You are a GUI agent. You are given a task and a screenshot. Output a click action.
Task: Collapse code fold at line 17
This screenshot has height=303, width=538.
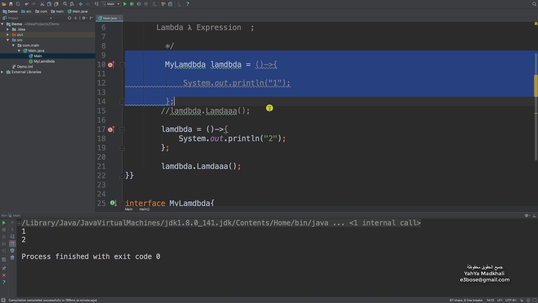click(122, 130)
